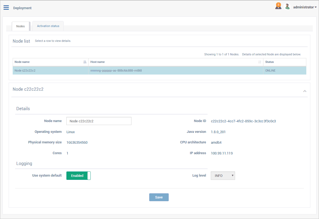
Task: Collapse the Node c22c22c2 details panel
Action: coord(305,91)
